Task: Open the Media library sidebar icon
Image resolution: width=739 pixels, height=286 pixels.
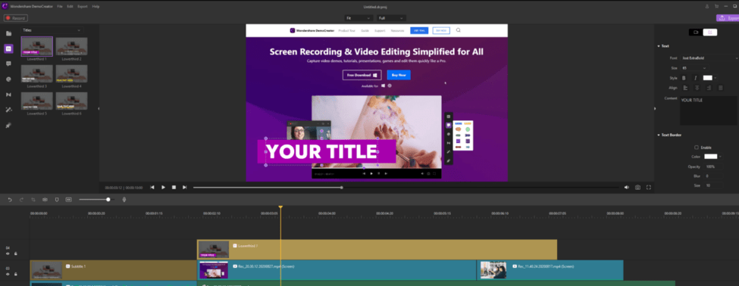Action: (8, 33)
